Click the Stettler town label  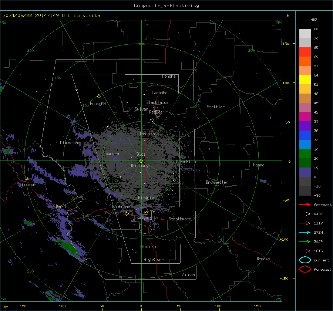(x=216, y=107)
